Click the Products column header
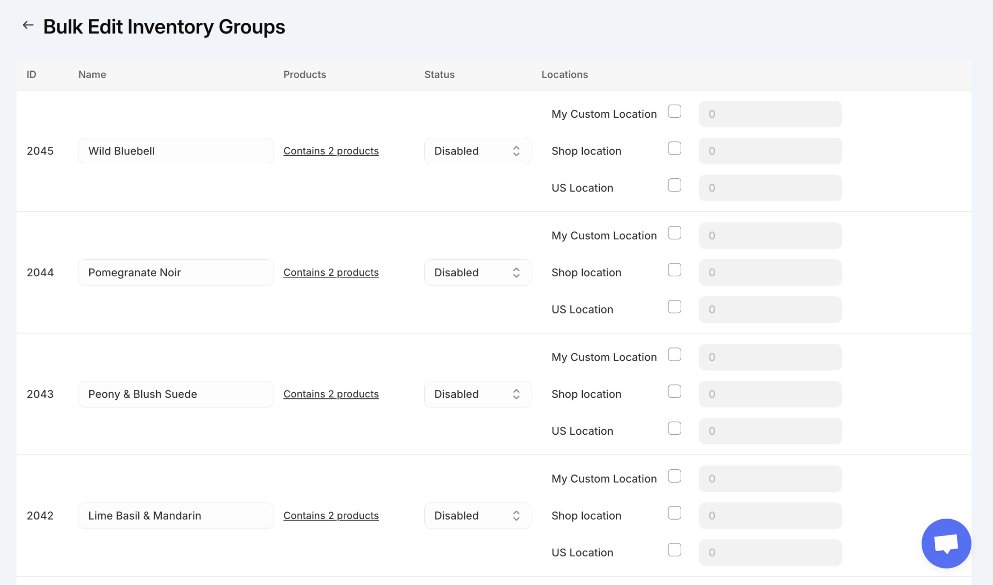993x585 pixels. tap(304, 75)
